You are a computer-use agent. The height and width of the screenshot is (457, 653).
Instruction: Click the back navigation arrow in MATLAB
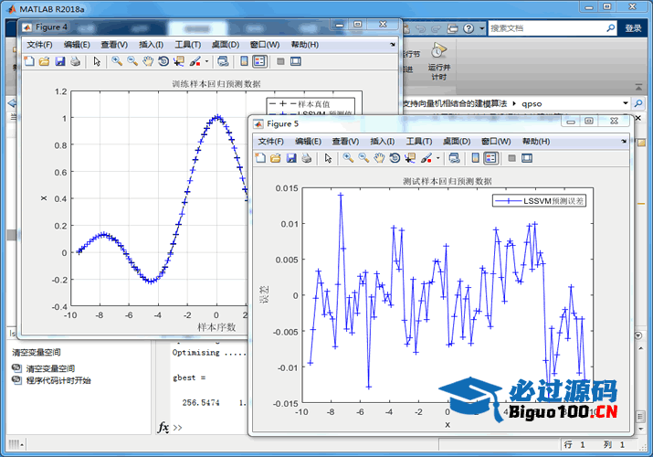(x=12, y=103)
